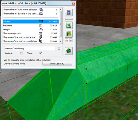The width and height of the screenshot is (138, 120).
Task: Click the Length measurement icon
Action: tap(41, 29)
